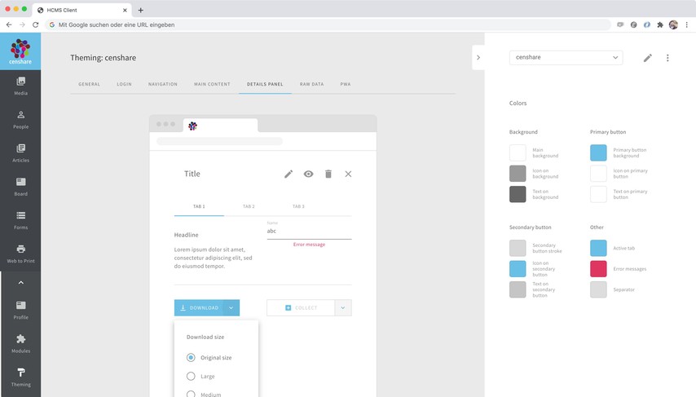
Task: Pick the Icon on background color swatch
Action: click(518, 174)
